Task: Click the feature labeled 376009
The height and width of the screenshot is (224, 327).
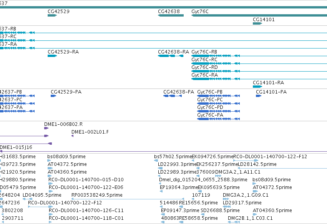Action: tap(206, 172)
